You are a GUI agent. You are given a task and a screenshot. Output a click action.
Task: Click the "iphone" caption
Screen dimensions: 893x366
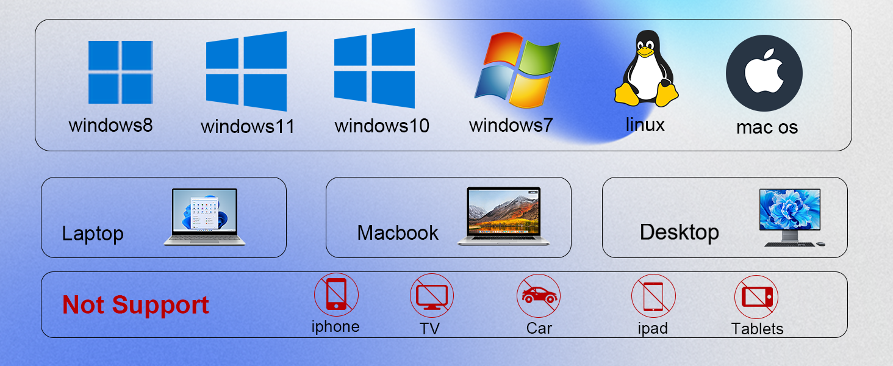(x=335, y=327)
